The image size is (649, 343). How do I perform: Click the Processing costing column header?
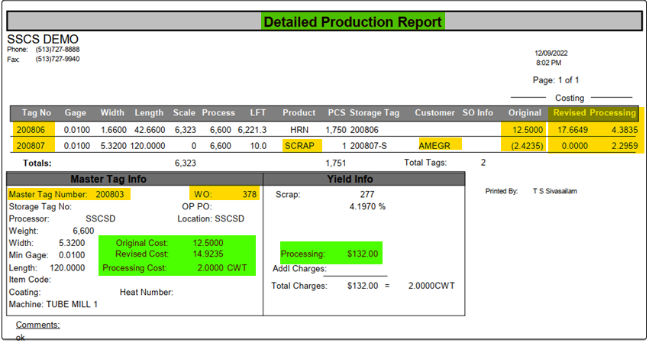pos(612,112)
